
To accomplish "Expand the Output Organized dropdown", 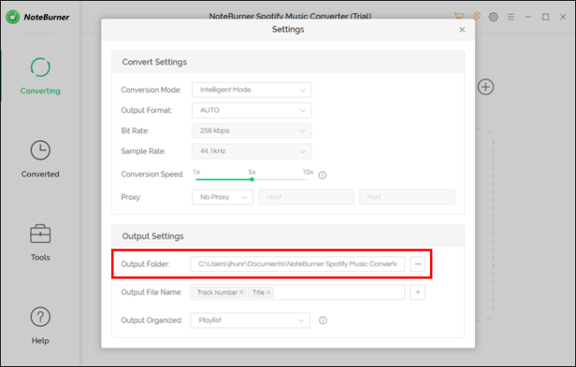I will (250, 320).
